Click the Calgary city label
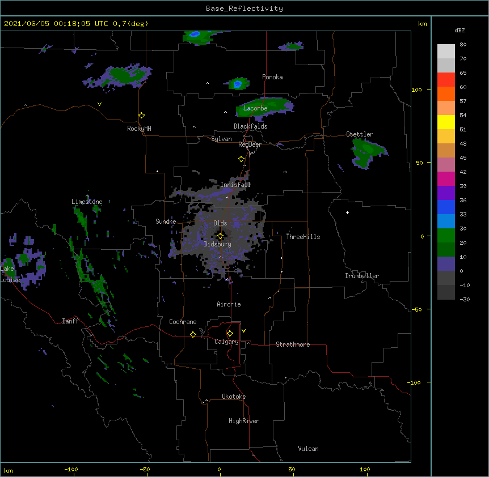This screenshot has width=489, height=477. pyautogui.click(x=226, y=342)
